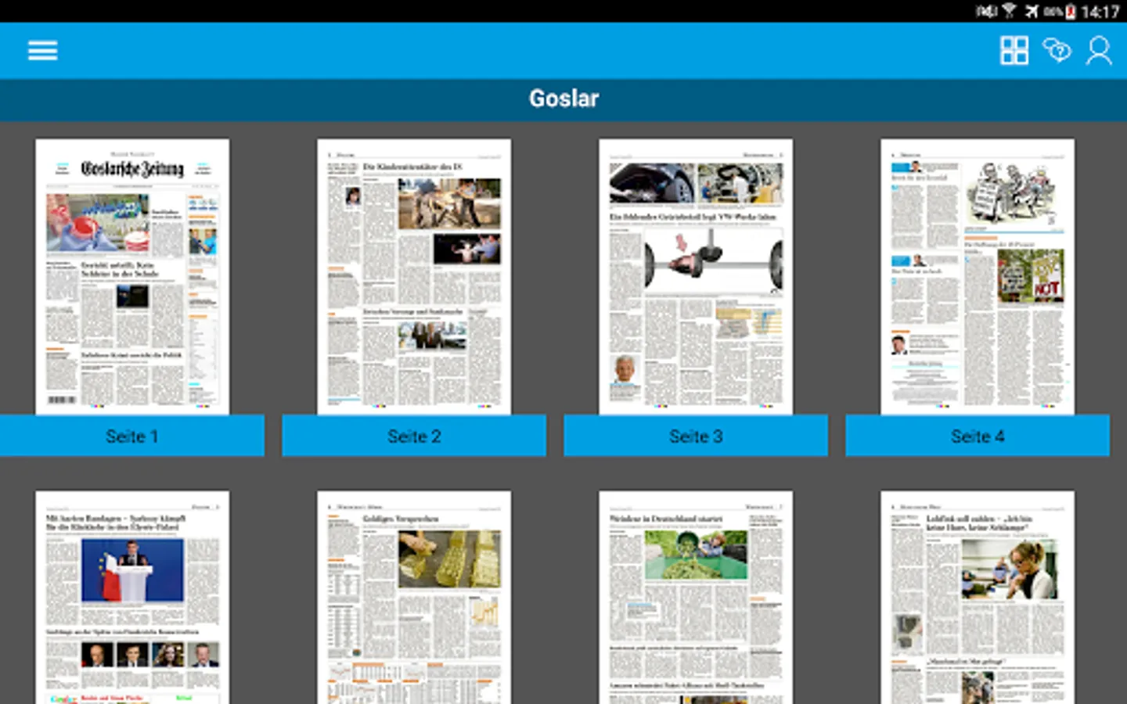Viewport: 1127px width, 704px height.
Task: Open page thumbnail with green harvest photo
Action: pyautogui.click(x=696, y=598)
